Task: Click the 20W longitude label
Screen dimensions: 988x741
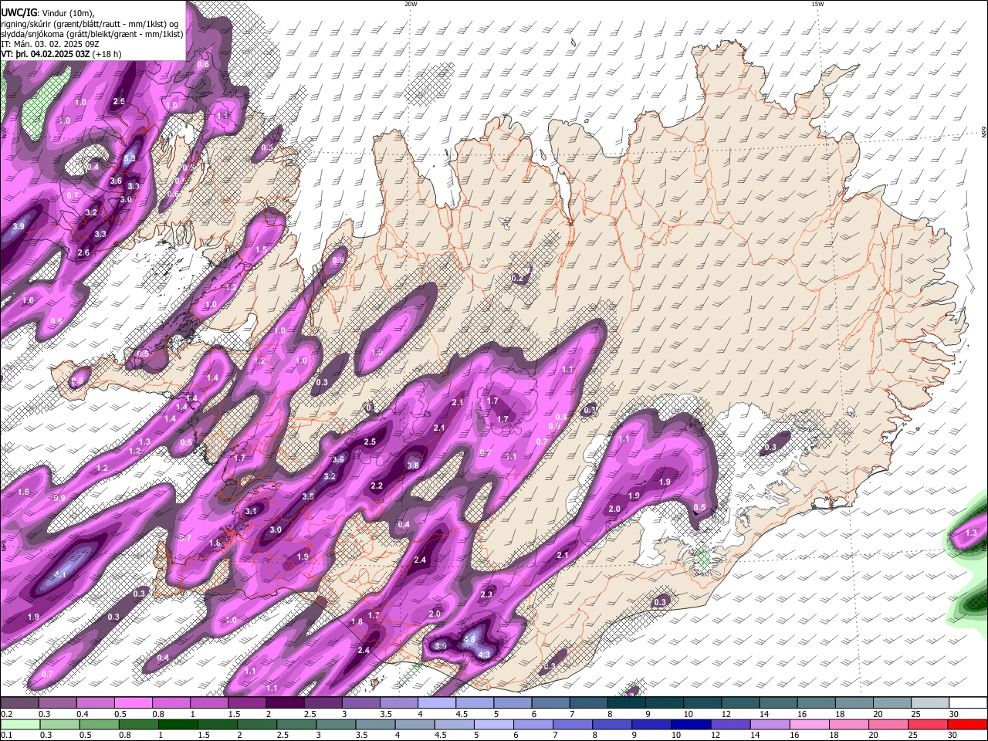Action: point(411,4)
